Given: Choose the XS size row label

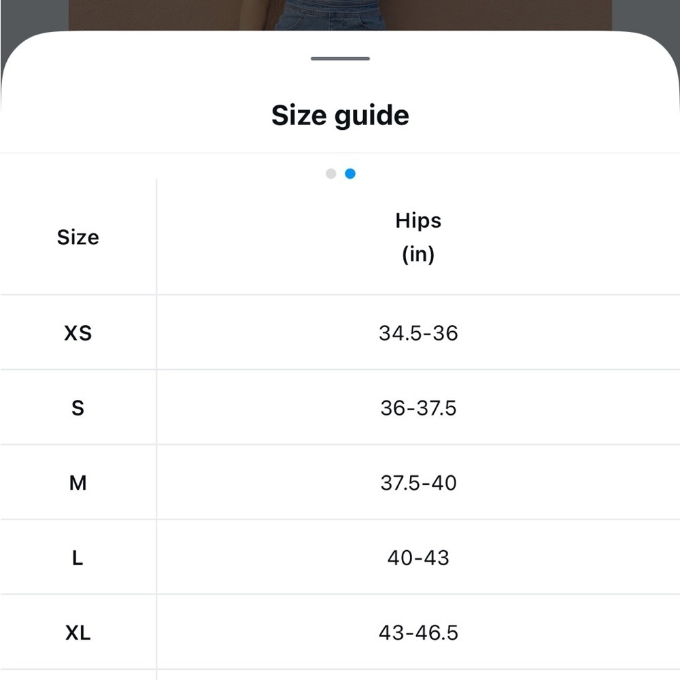Looking at the screenshot, I should point(78,333).
